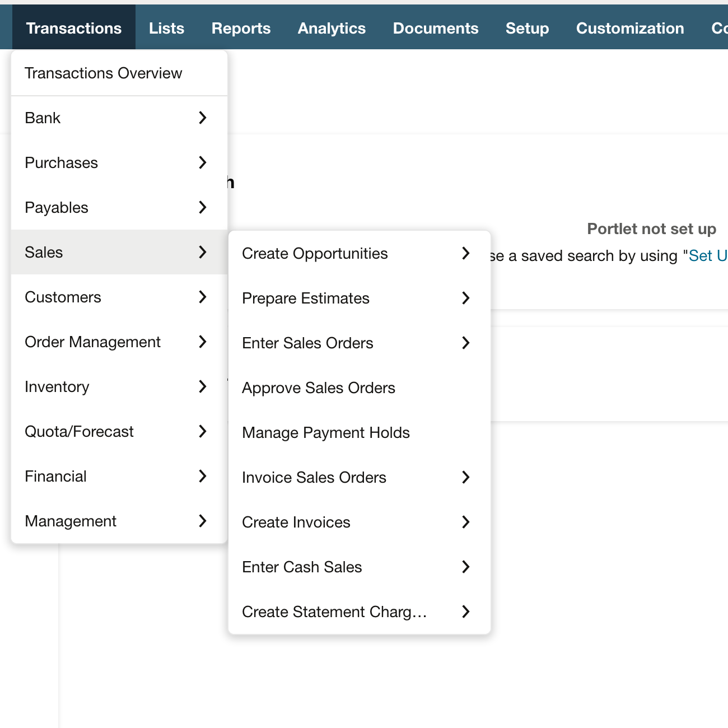Click Manage Payment Holds
The width and height of the screenshot is (728, 728).
pos(360,432)
